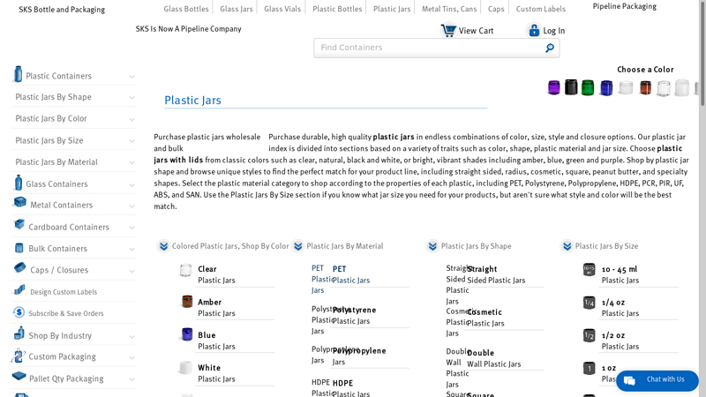The image size is (706, 397).
Task: Choose the green jar color swatch
Action: tap(588, 87)
